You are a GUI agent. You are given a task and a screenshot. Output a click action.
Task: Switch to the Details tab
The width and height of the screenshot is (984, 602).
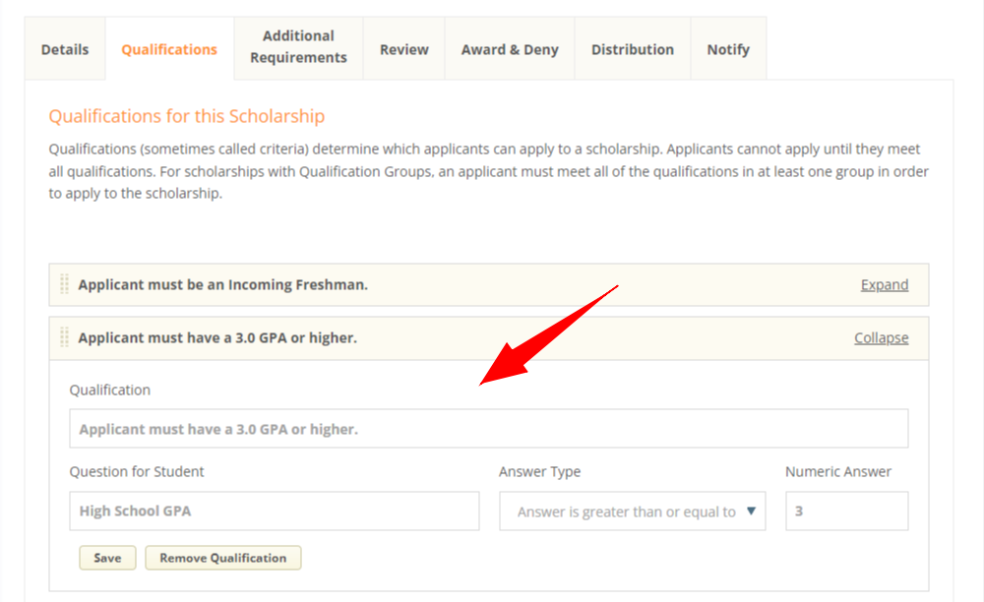(64, 47)
